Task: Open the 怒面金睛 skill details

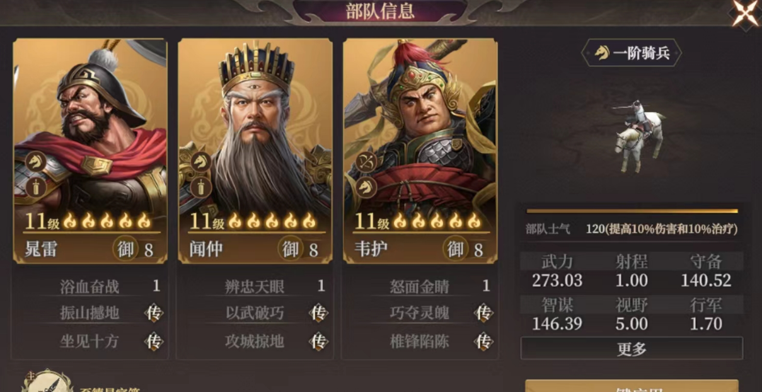Action: (x=420, y=286)
